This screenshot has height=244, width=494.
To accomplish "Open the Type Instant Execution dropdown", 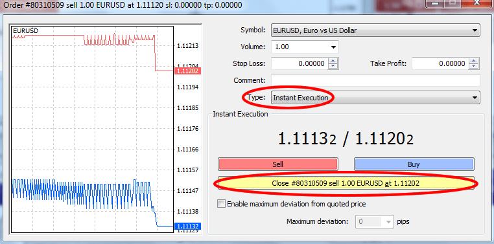I will coord(375,98).
